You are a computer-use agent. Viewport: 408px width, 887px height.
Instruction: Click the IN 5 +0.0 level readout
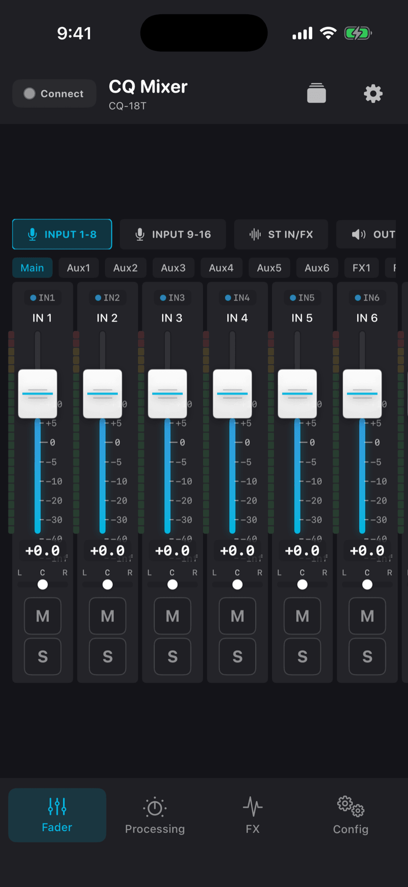click(x=302, y=550)
